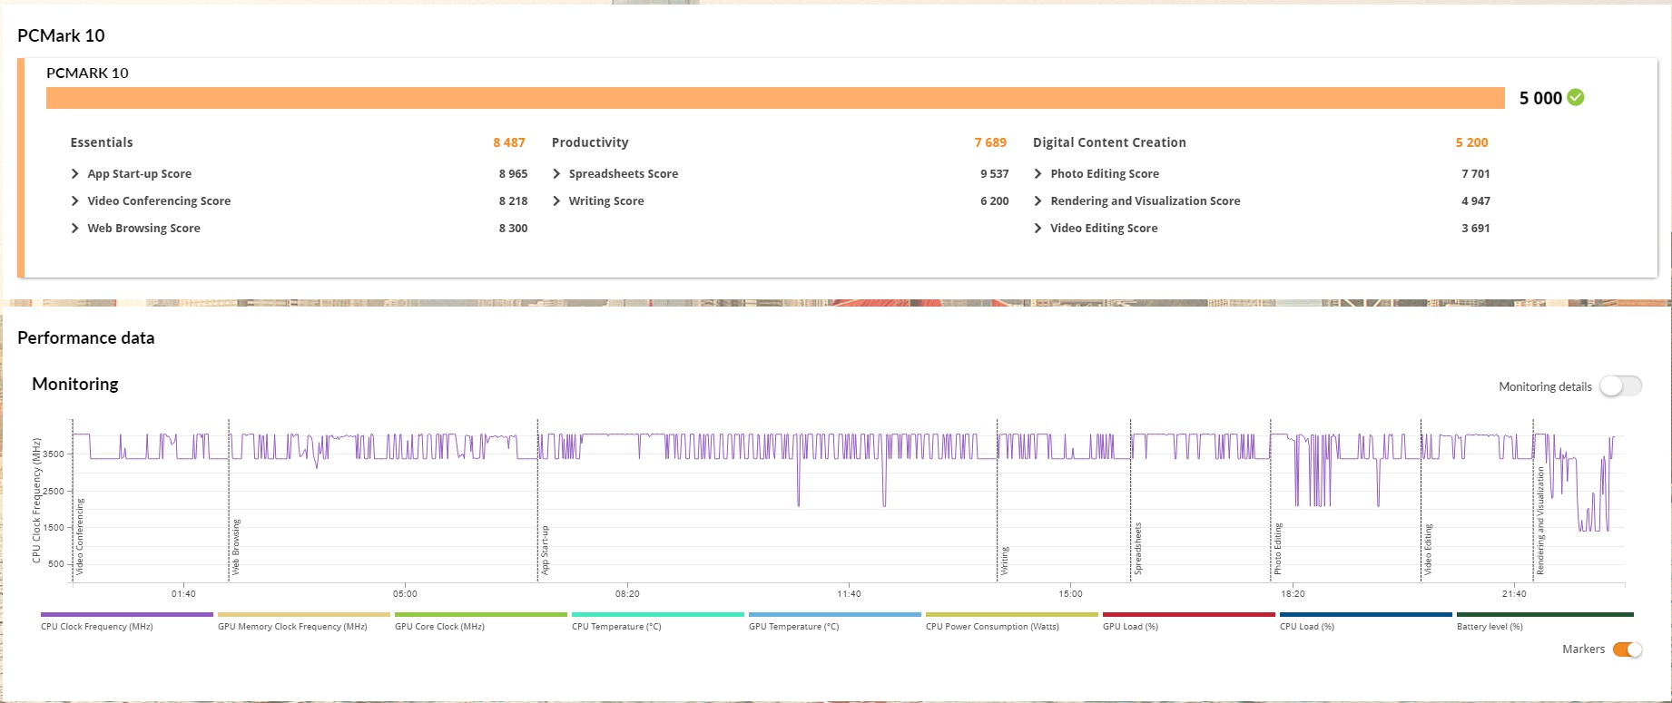This screenshot has height=703, width=1672.
Task: Click the Video Conferencing value 8 218
Action: 513,201
